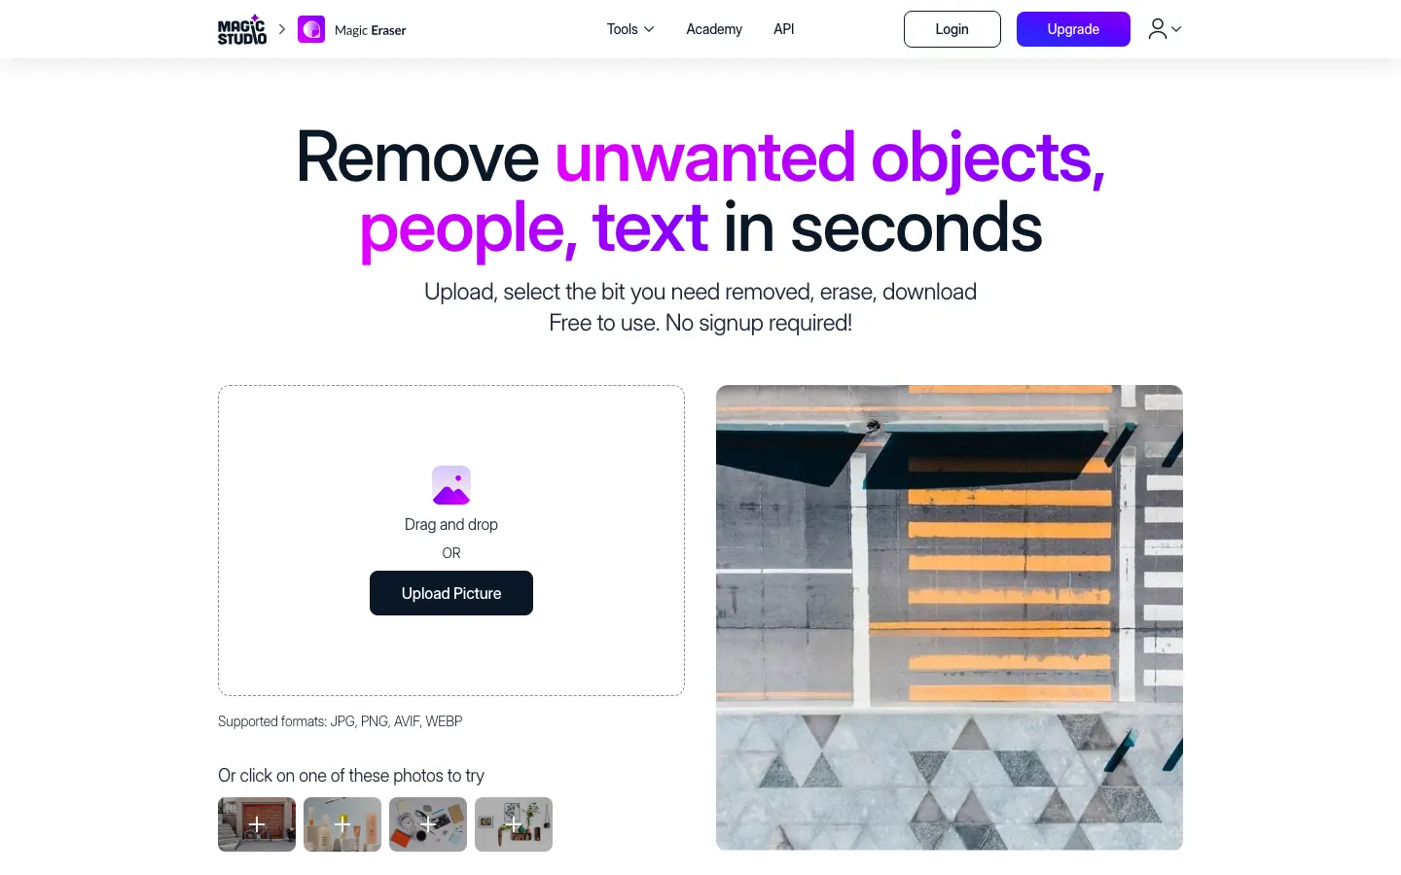Click the Drag and drop upload area
1401x875 pixels.
[451, 541]
